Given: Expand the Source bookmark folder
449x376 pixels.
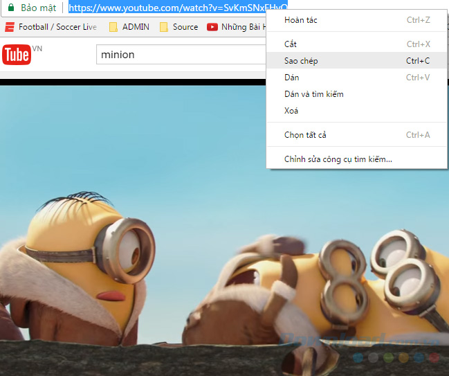Looking at the screenshot, I should [x=178, y=27].
